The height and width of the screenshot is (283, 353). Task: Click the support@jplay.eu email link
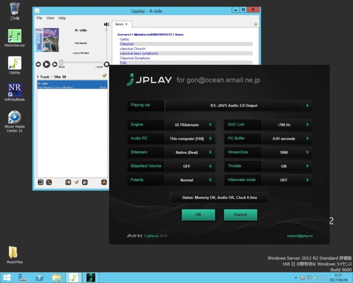coord(300,236)
